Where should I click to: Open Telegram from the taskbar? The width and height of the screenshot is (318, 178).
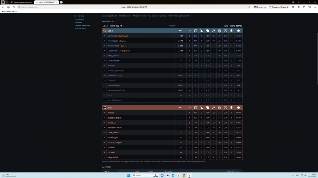(173, 175)
